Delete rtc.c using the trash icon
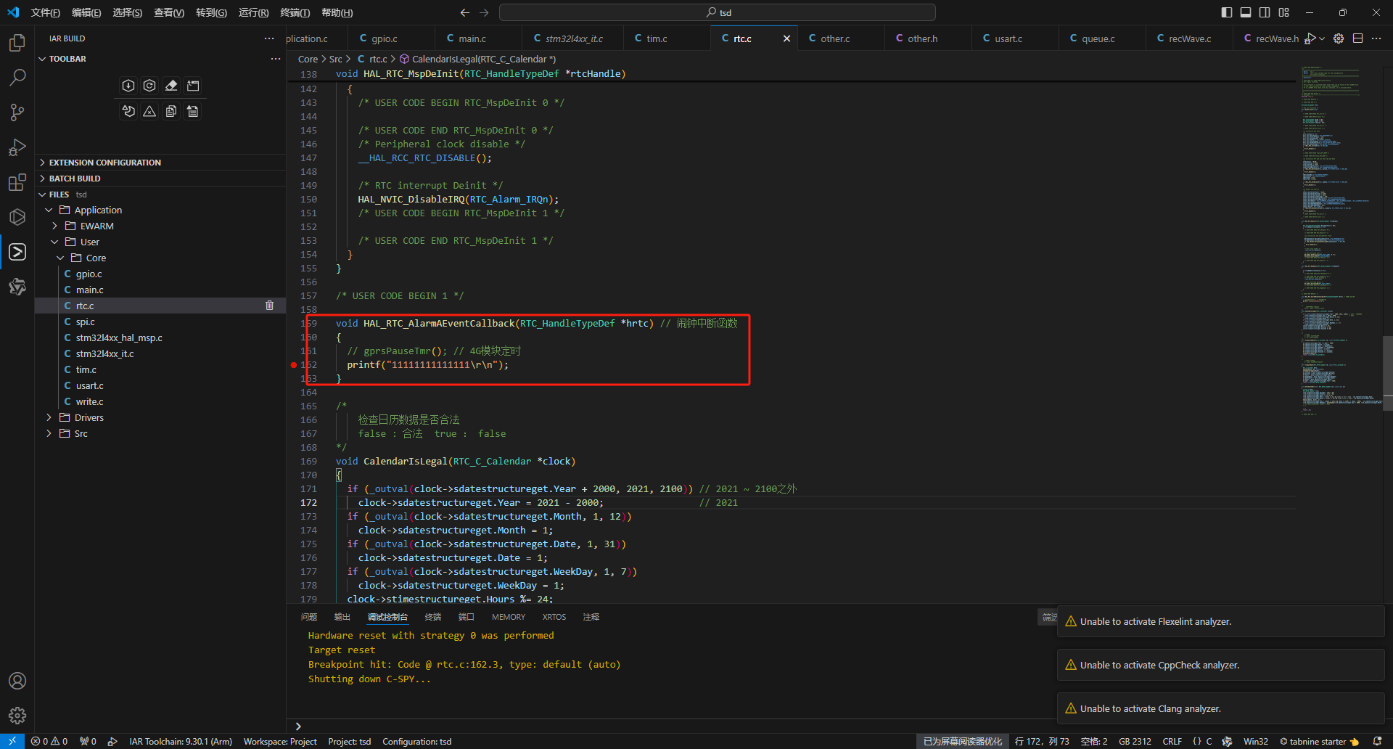Image resolution: width=1393 pixels, height=749 pixels. (270, 306)
